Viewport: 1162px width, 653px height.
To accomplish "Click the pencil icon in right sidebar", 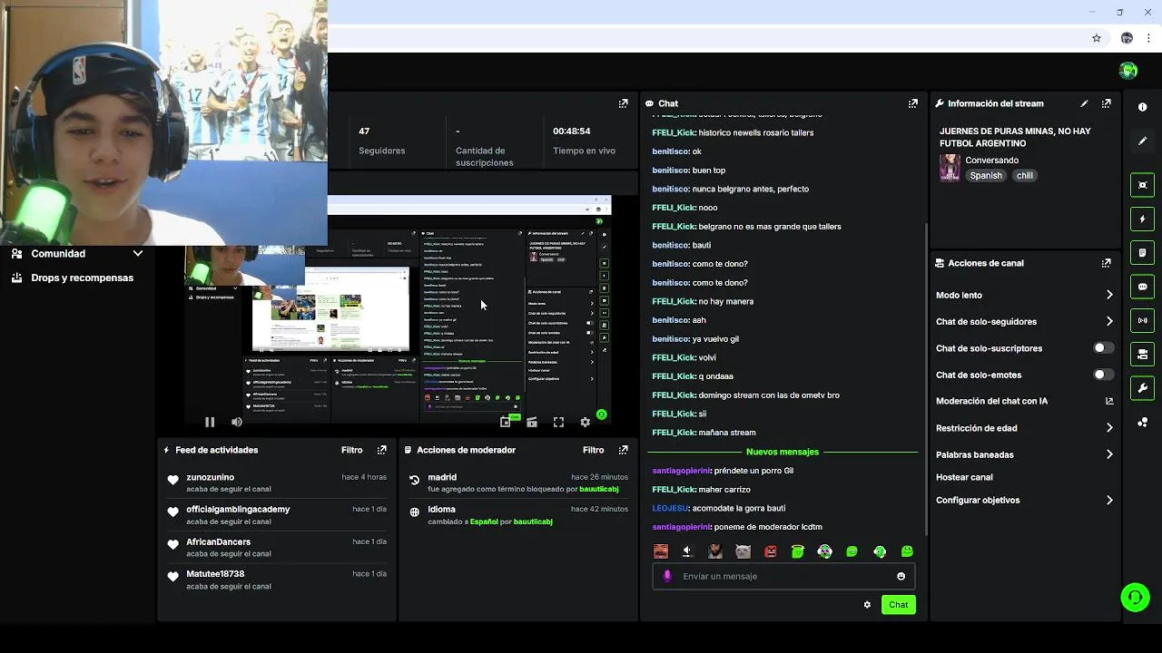I will [x=1143, y=141].
